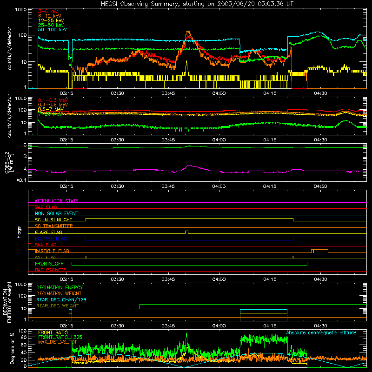Select the FLARE_FLAG label
This screenshot has height=372, width=372.
point(48,232)
